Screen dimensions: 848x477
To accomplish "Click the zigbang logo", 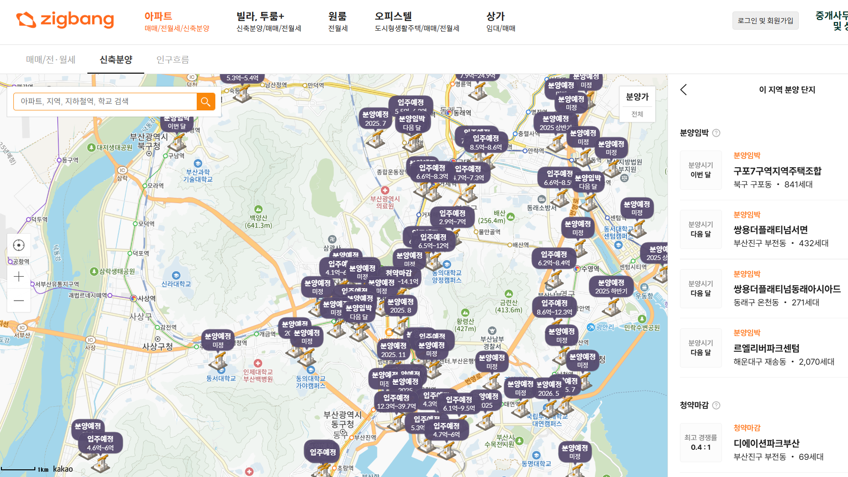I will click(65, 20).
